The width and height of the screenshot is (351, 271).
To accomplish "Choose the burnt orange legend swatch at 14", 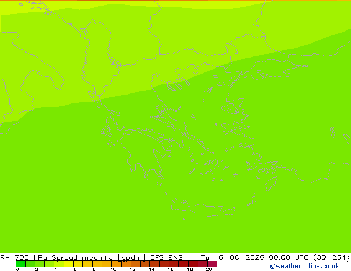I will tap(154, 264).
